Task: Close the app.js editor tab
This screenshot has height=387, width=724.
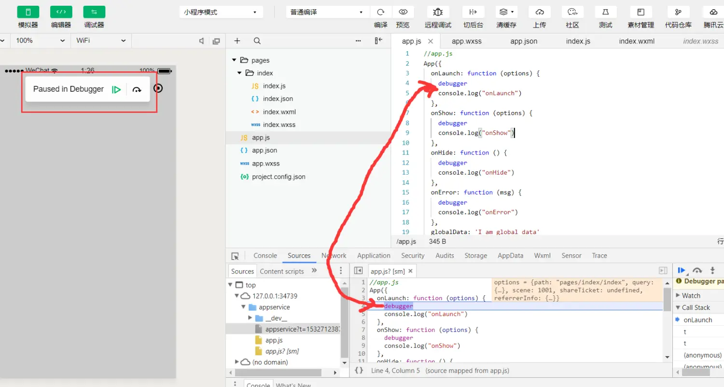Action: 431,41
